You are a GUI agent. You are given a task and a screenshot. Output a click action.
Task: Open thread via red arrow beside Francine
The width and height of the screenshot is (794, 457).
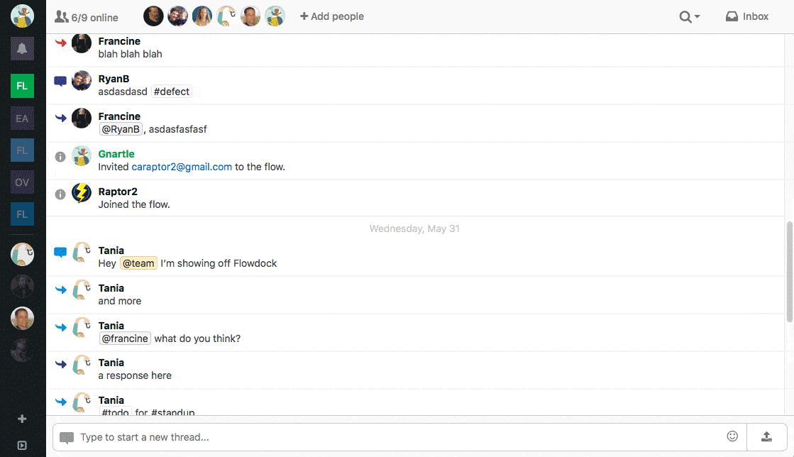[x=60, y=43]
